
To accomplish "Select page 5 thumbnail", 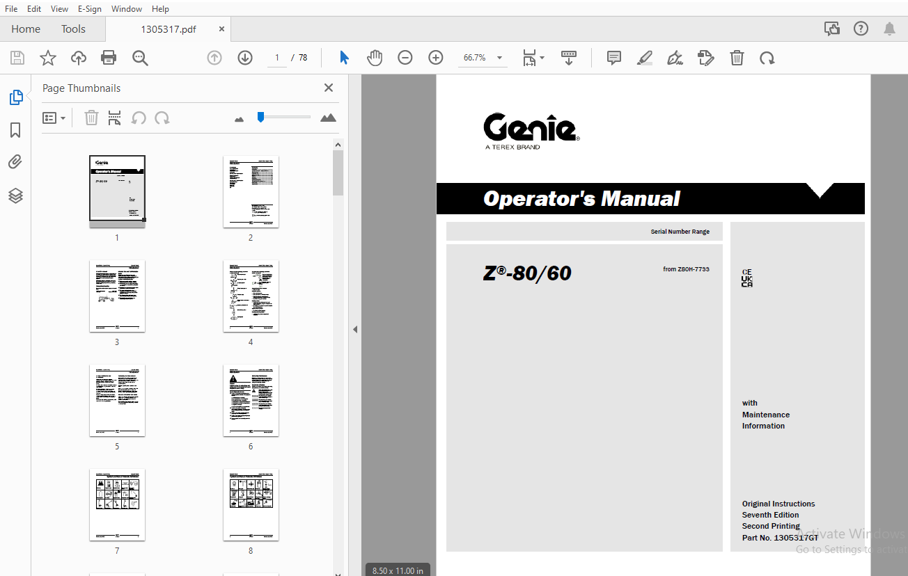I will (117, 400).
